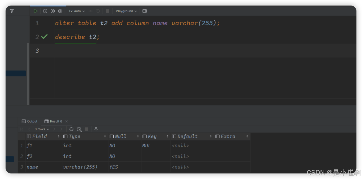Image resolution: width=362 pixels, height=179 pixels.
Task: Click line number 1 in gutter
Action: (37, 23)
